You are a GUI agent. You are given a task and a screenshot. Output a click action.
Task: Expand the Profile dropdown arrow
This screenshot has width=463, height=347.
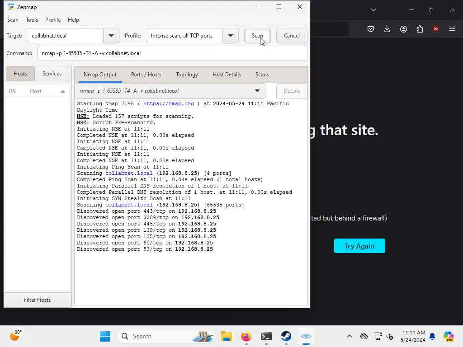tap(231, 36)
